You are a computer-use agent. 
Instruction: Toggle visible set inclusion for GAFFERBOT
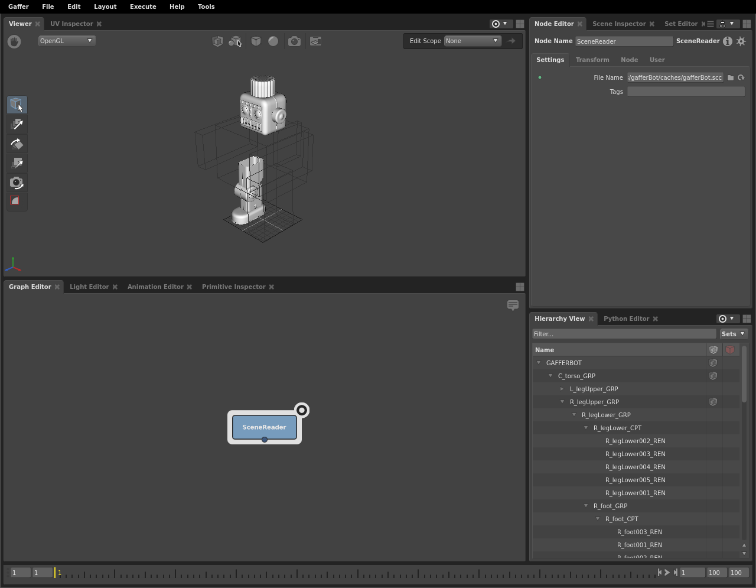point(713,363)
